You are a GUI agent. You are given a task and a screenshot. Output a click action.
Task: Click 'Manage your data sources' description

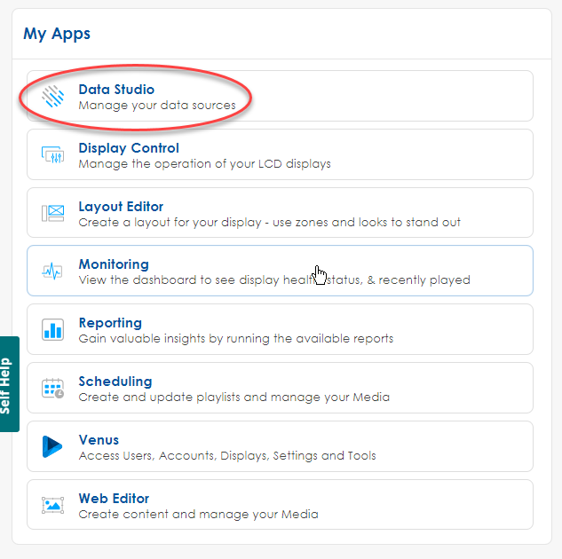157,106
